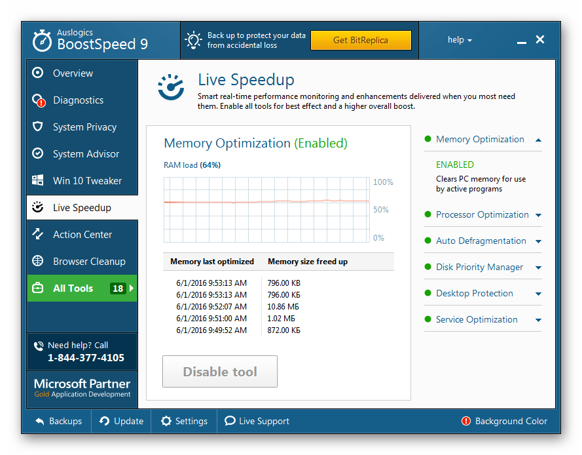Click the Settings gear icon
The height and width of the screenshot is (455, 582).
[x=166, y=422]
